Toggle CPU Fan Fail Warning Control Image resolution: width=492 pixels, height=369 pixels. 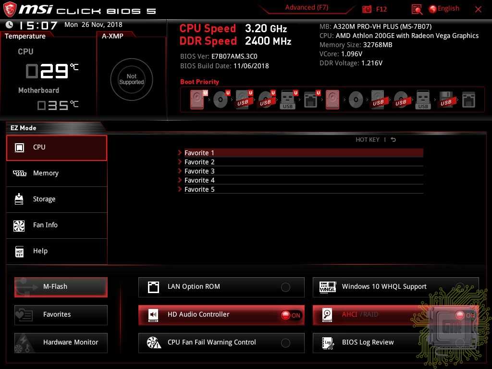pos(285,343)
